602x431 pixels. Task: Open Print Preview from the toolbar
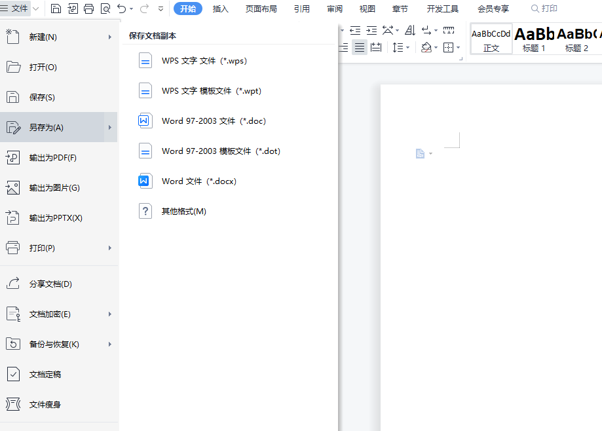click(x=105, y=9)
